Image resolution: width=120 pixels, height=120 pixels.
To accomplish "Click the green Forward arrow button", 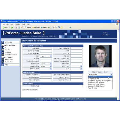I will [x=12, y=28].
